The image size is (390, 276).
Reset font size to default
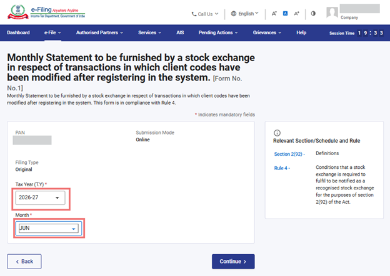point(285,13)
